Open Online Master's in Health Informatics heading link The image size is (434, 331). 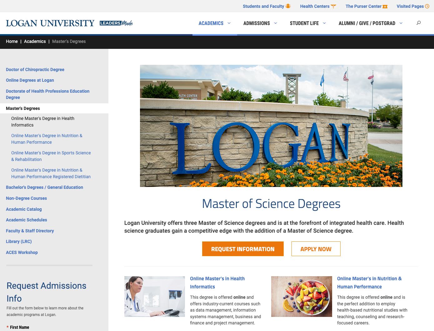(x=217, y=282)
